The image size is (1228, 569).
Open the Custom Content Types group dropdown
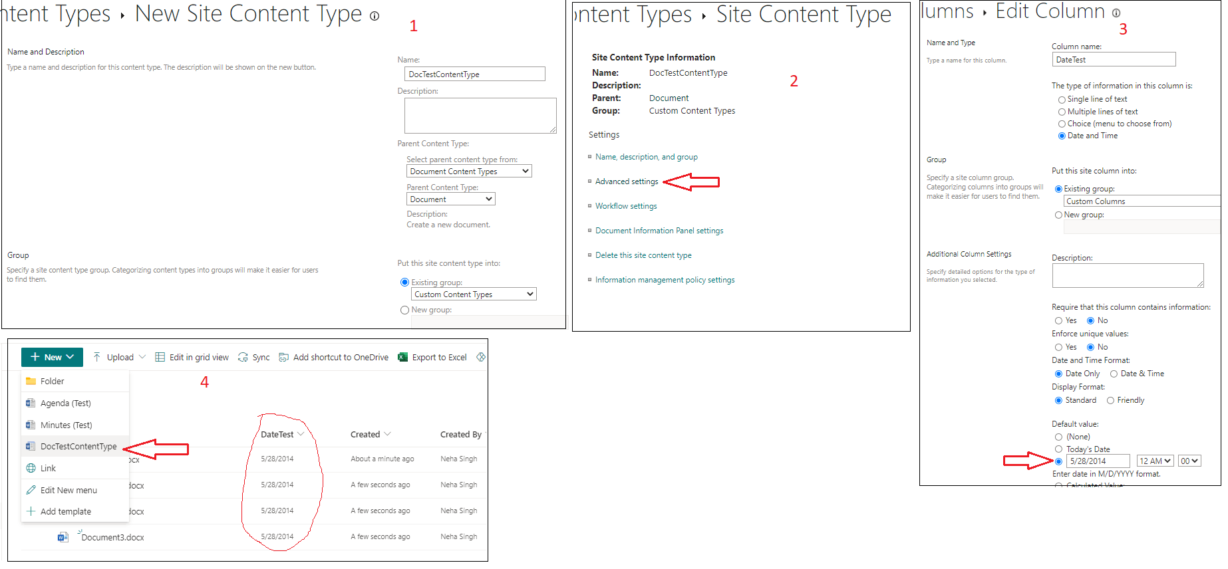pyautogui.click(x=474, y=294)
